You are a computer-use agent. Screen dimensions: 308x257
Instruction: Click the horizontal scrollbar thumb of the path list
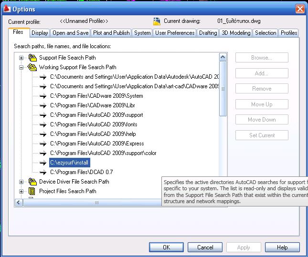point(92,203)
